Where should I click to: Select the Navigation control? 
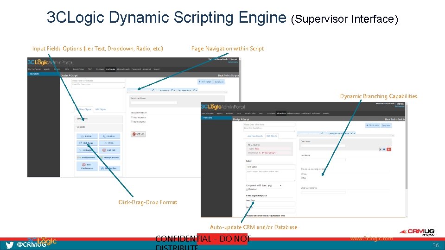click(109, 168)
